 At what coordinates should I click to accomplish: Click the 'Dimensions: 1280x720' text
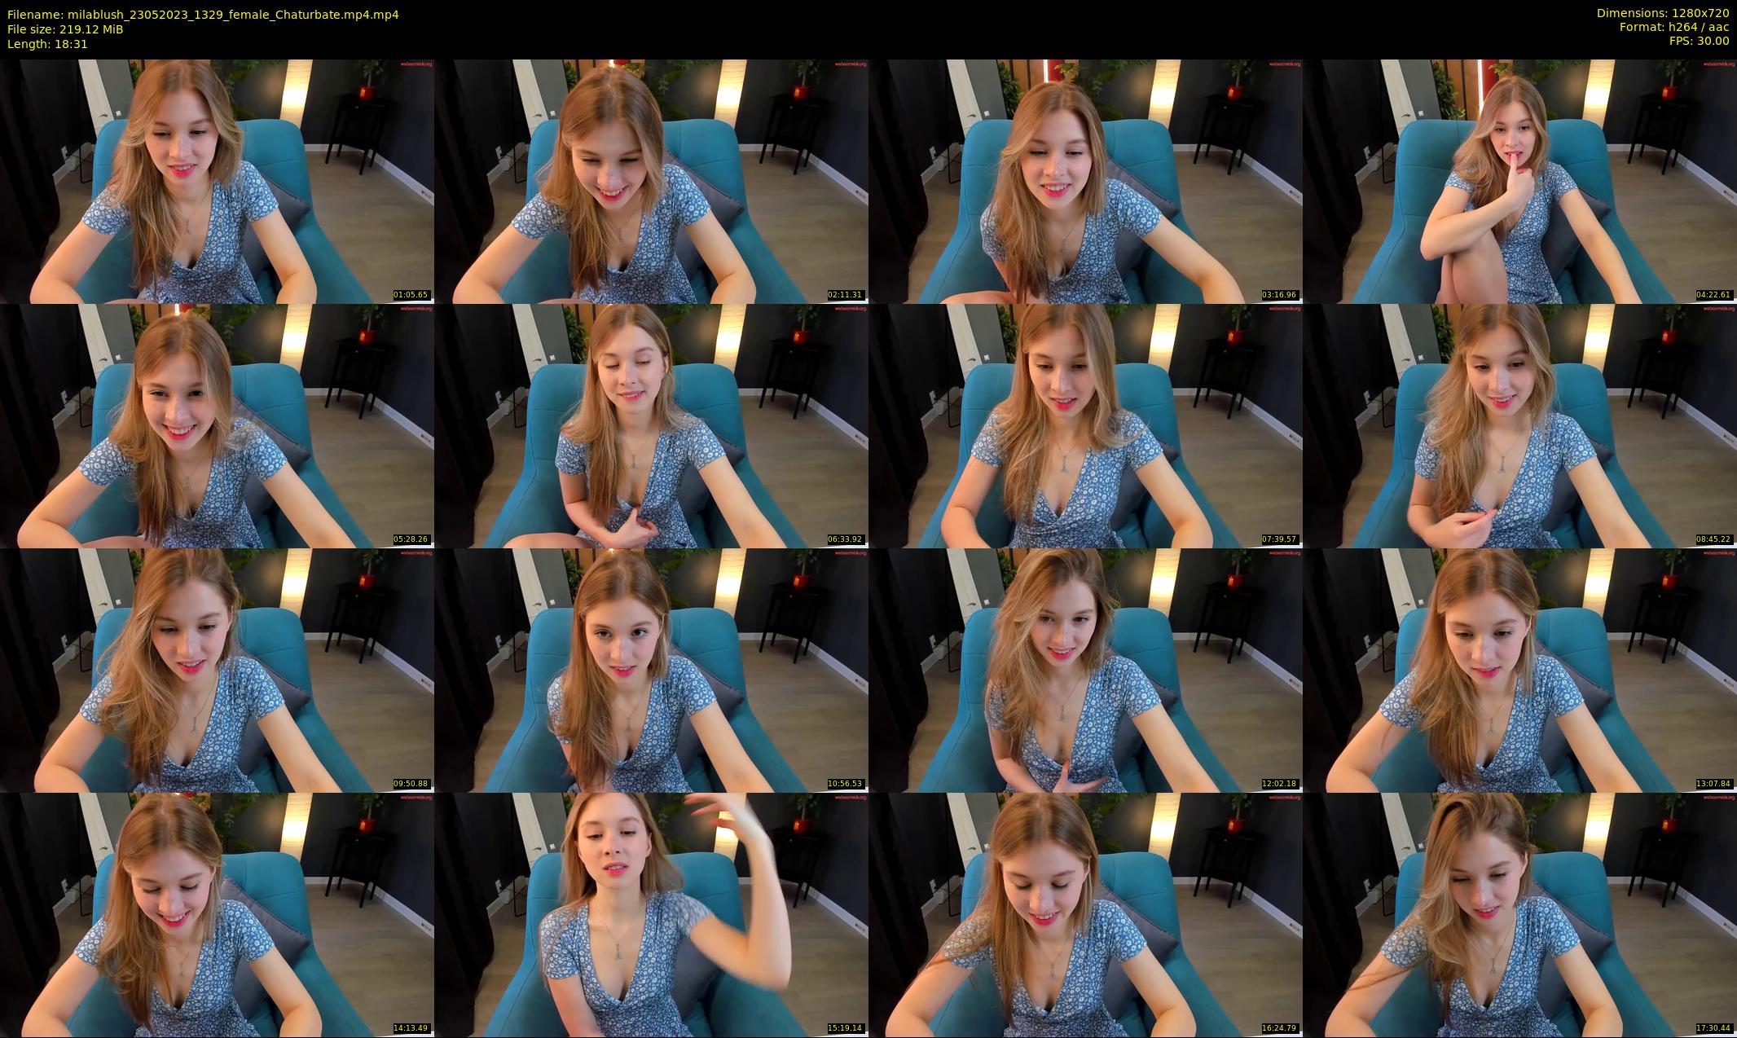(x=1662, y=15)
